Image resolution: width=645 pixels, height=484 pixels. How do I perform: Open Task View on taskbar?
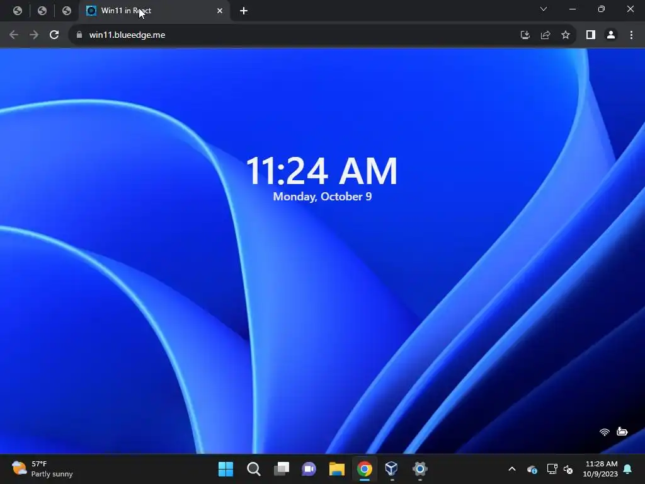point(282,469)
